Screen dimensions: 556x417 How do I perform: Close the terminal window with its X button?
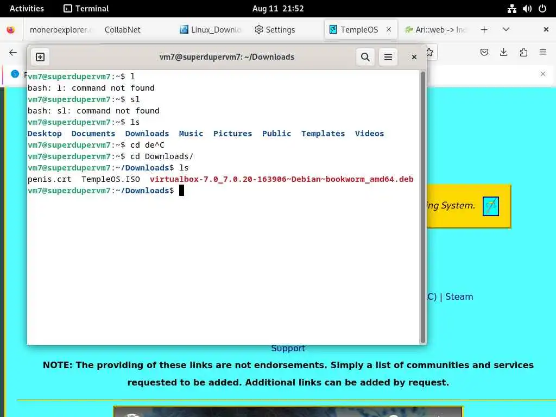(414, 57)
